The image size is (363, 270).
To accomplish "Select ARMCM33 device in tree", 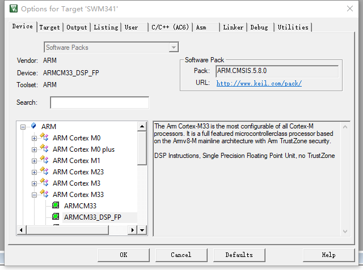I will tap(80, 206).
